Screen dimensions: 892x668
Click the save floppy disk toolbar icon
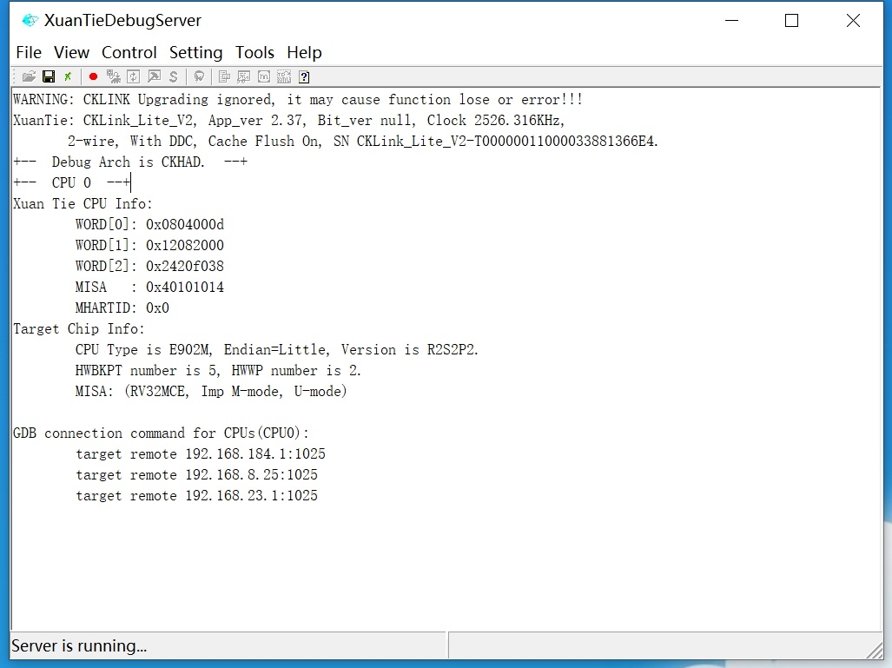pos(49,76)
